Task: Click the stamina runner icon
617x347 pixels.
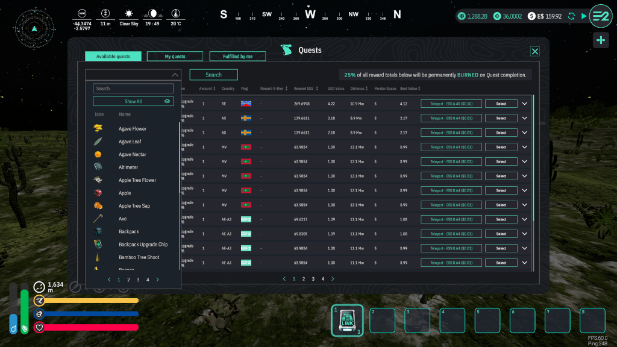Action: [x=39, y=301]
